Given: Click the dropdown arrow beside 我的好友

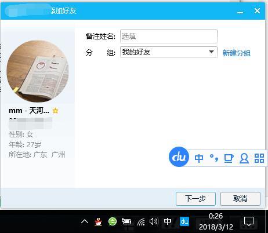Looking at the screenshot, I should 211,52.
